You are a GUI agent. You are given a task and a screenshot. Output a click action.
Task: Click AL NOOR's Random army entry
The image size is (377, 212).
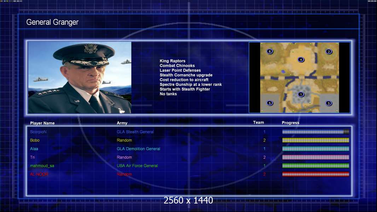click(124, 174)
